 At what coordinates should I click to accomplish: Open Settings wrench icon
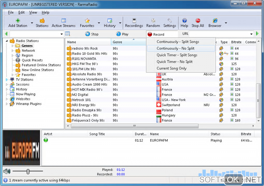[170, 21]
